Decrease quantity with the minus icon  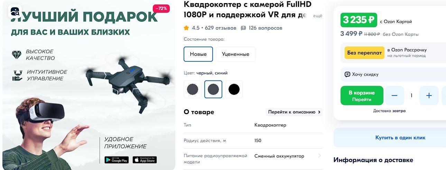click(x=394, y=96)
